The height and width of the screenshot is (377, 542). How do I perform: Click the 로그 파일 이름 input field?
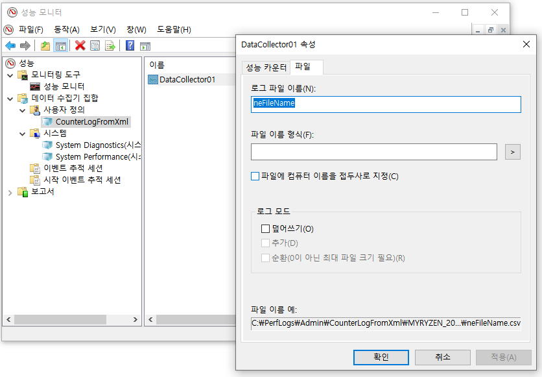tap(386, 104)
